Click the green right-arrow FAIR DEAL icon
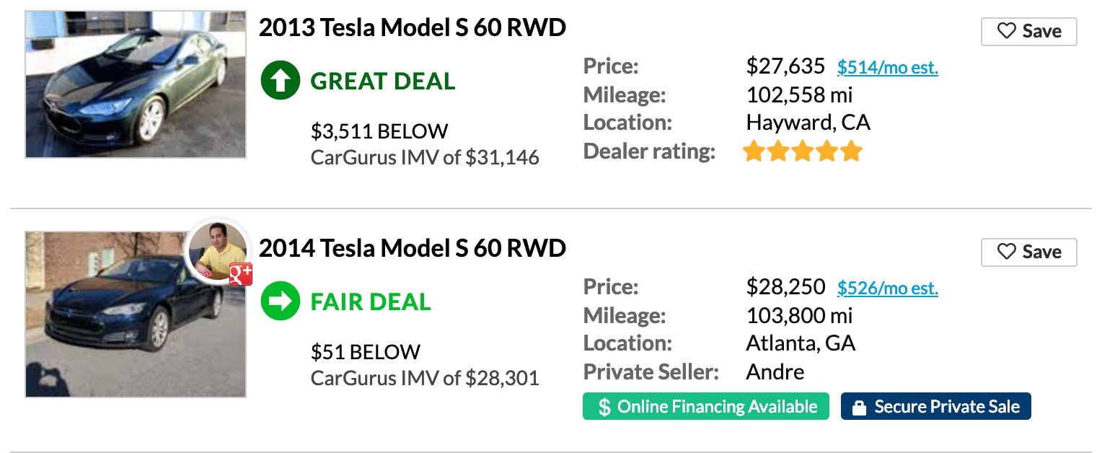This screenshot has height=453, width=1102. [280, 301]
